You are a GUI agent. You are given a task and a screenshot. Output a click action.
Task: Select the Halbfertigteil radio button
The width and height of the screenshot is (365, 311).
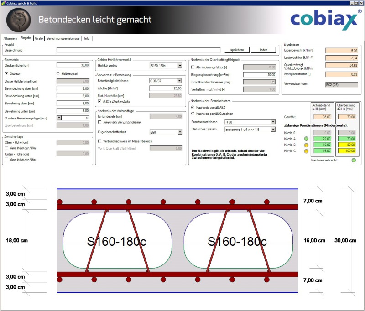coord(58,73)
